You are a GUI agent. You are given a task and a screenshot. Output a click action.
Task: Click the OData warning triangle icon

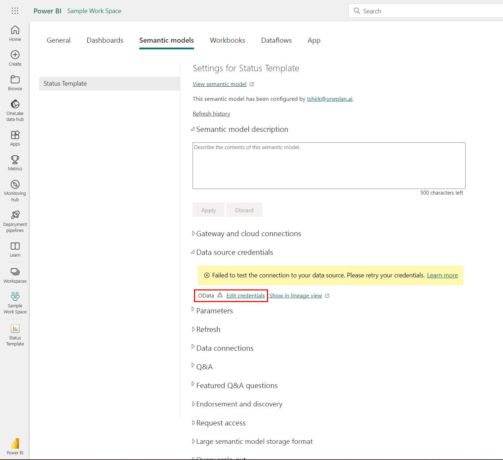click(x=220, y=295)
